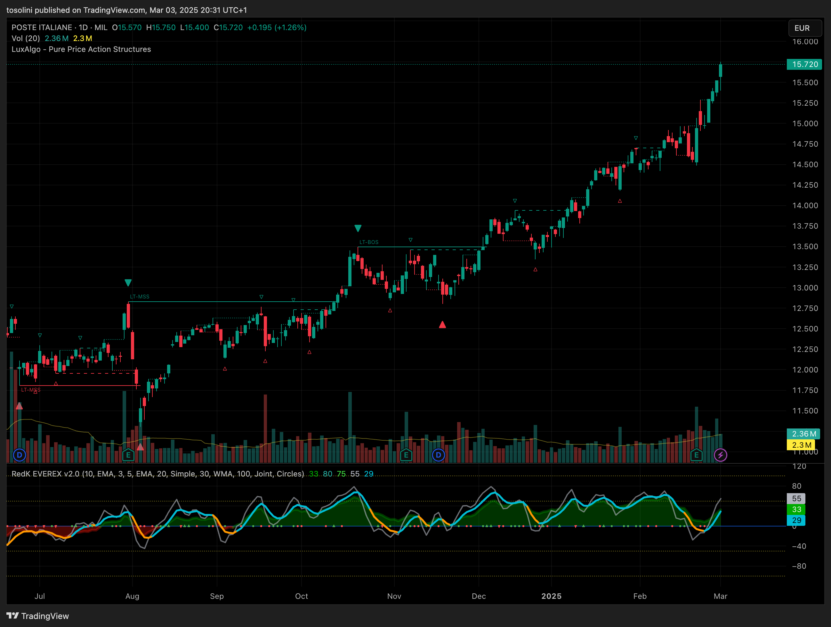Click the TradingView logo at the bottom left

[37, 616]
